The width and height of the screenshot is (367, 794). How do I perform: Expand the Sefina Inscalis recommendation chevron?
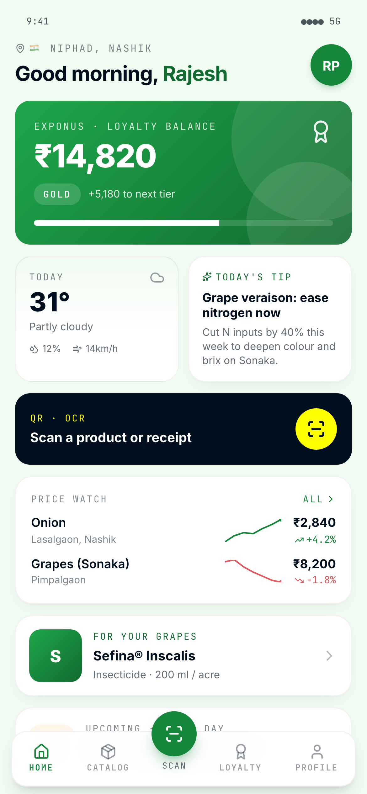click(x=329, y=655)
